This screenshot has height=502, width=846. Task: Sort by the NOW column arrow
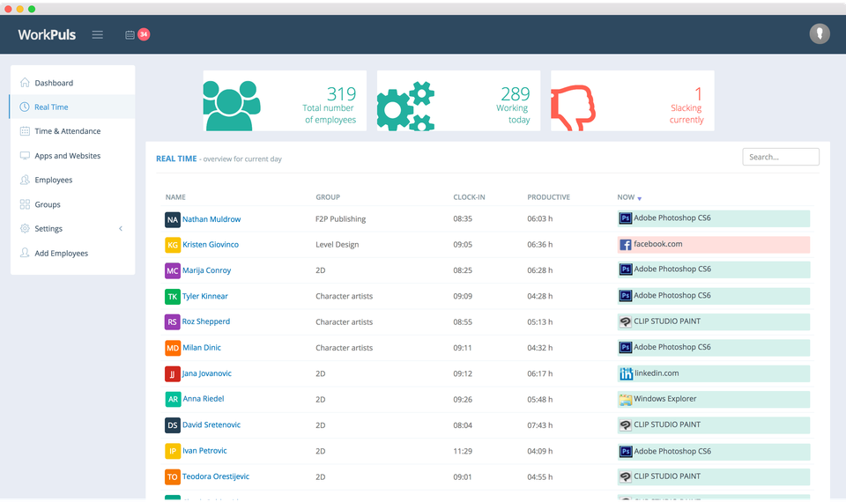[x=640, y=198]
